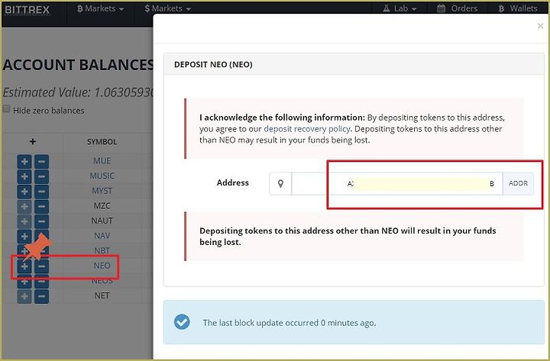The width and height of the screenshot is (550, 361).
Task: Select the NAV symbol link
Action: [102, 236]
